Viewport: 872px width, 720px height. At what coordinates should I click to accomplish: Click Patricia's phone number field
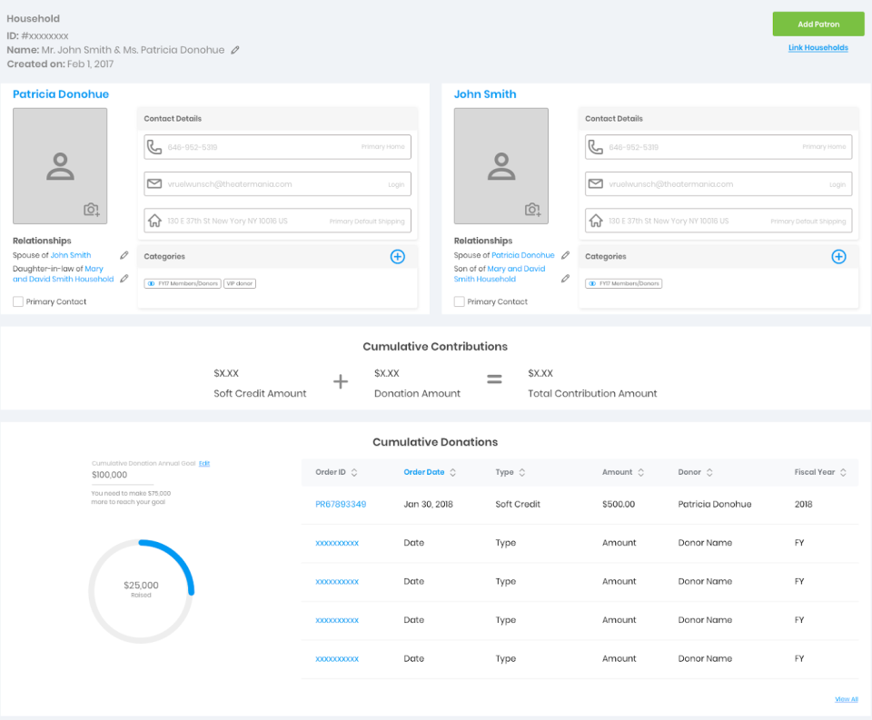click(278, 147)
